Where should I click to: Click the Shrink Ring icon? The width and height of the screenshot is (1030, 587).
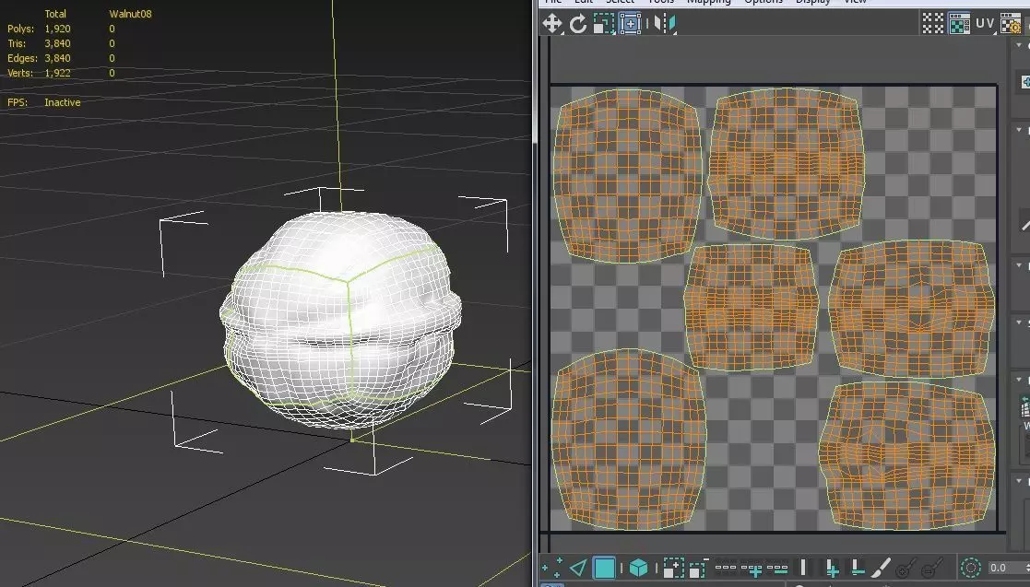point(857,568)
